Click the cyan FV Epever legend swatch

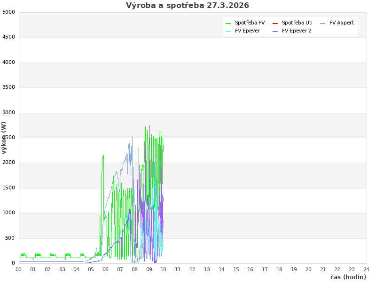tap(228, 31)
